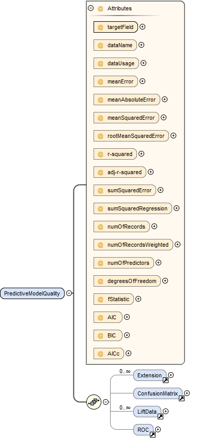Expand the dataName attribute
Image resolution: width=199 pixels, height=438 pixels.
point(141,45)
